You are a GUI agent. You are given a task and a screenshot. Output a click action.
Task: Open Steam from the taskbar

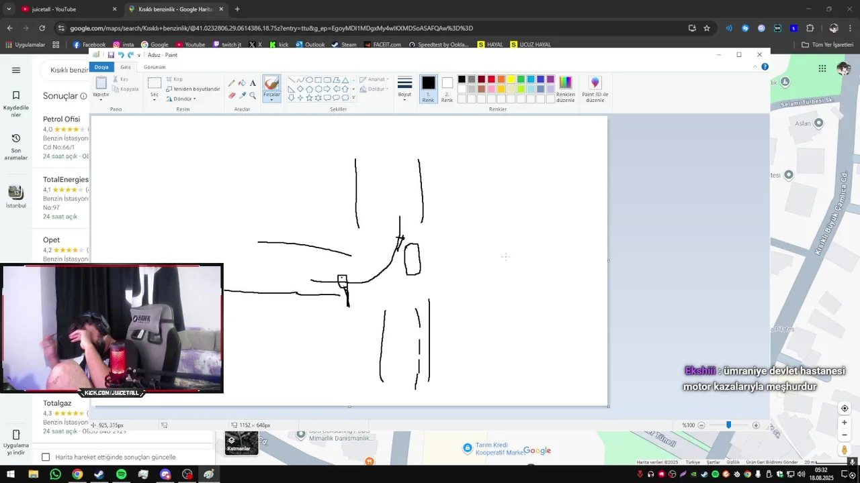[99, 474]
